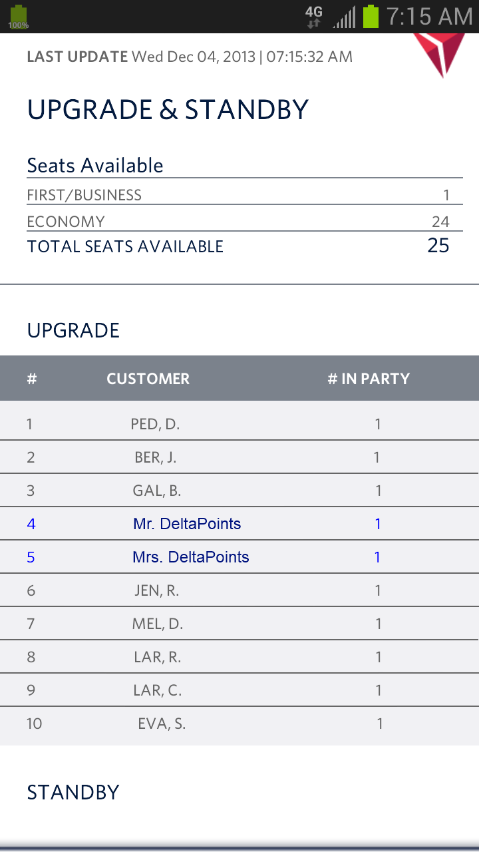Tap the 4G network status icon
479x852 pixels.
point(313,17)
